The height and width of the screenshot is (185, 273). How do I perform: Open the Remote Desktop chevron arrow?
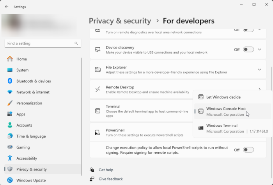259,90
